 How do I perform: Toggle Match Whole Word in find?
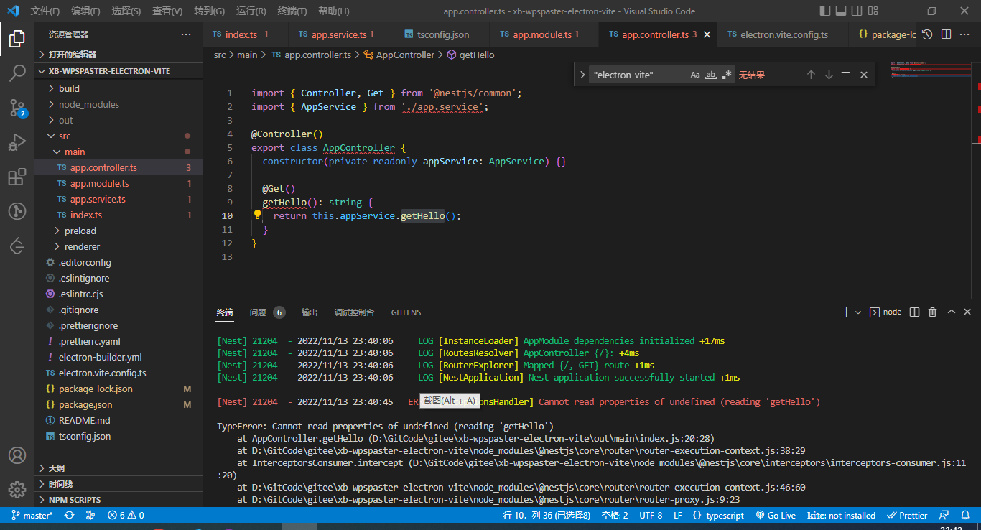[x=711, y=75]
